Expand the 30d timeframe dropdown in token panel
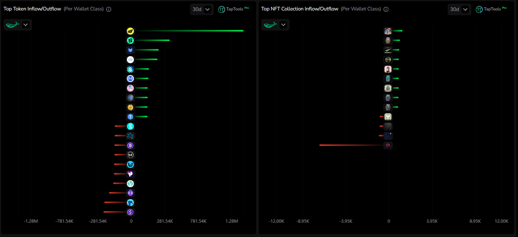Screen dimensions: 518x237 (202, 9)
